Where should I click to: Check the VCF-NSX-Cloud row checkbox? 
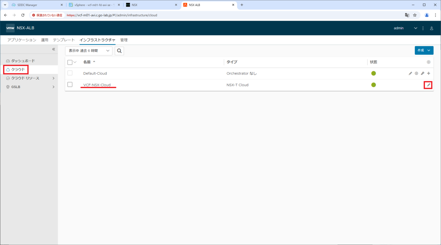(70, 85)
